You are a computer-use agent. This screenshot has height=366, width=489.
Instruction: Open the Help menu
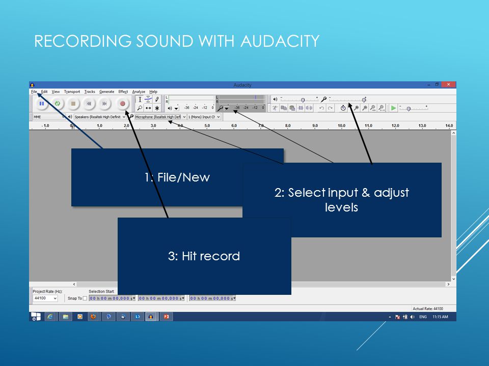coord(153,91)
